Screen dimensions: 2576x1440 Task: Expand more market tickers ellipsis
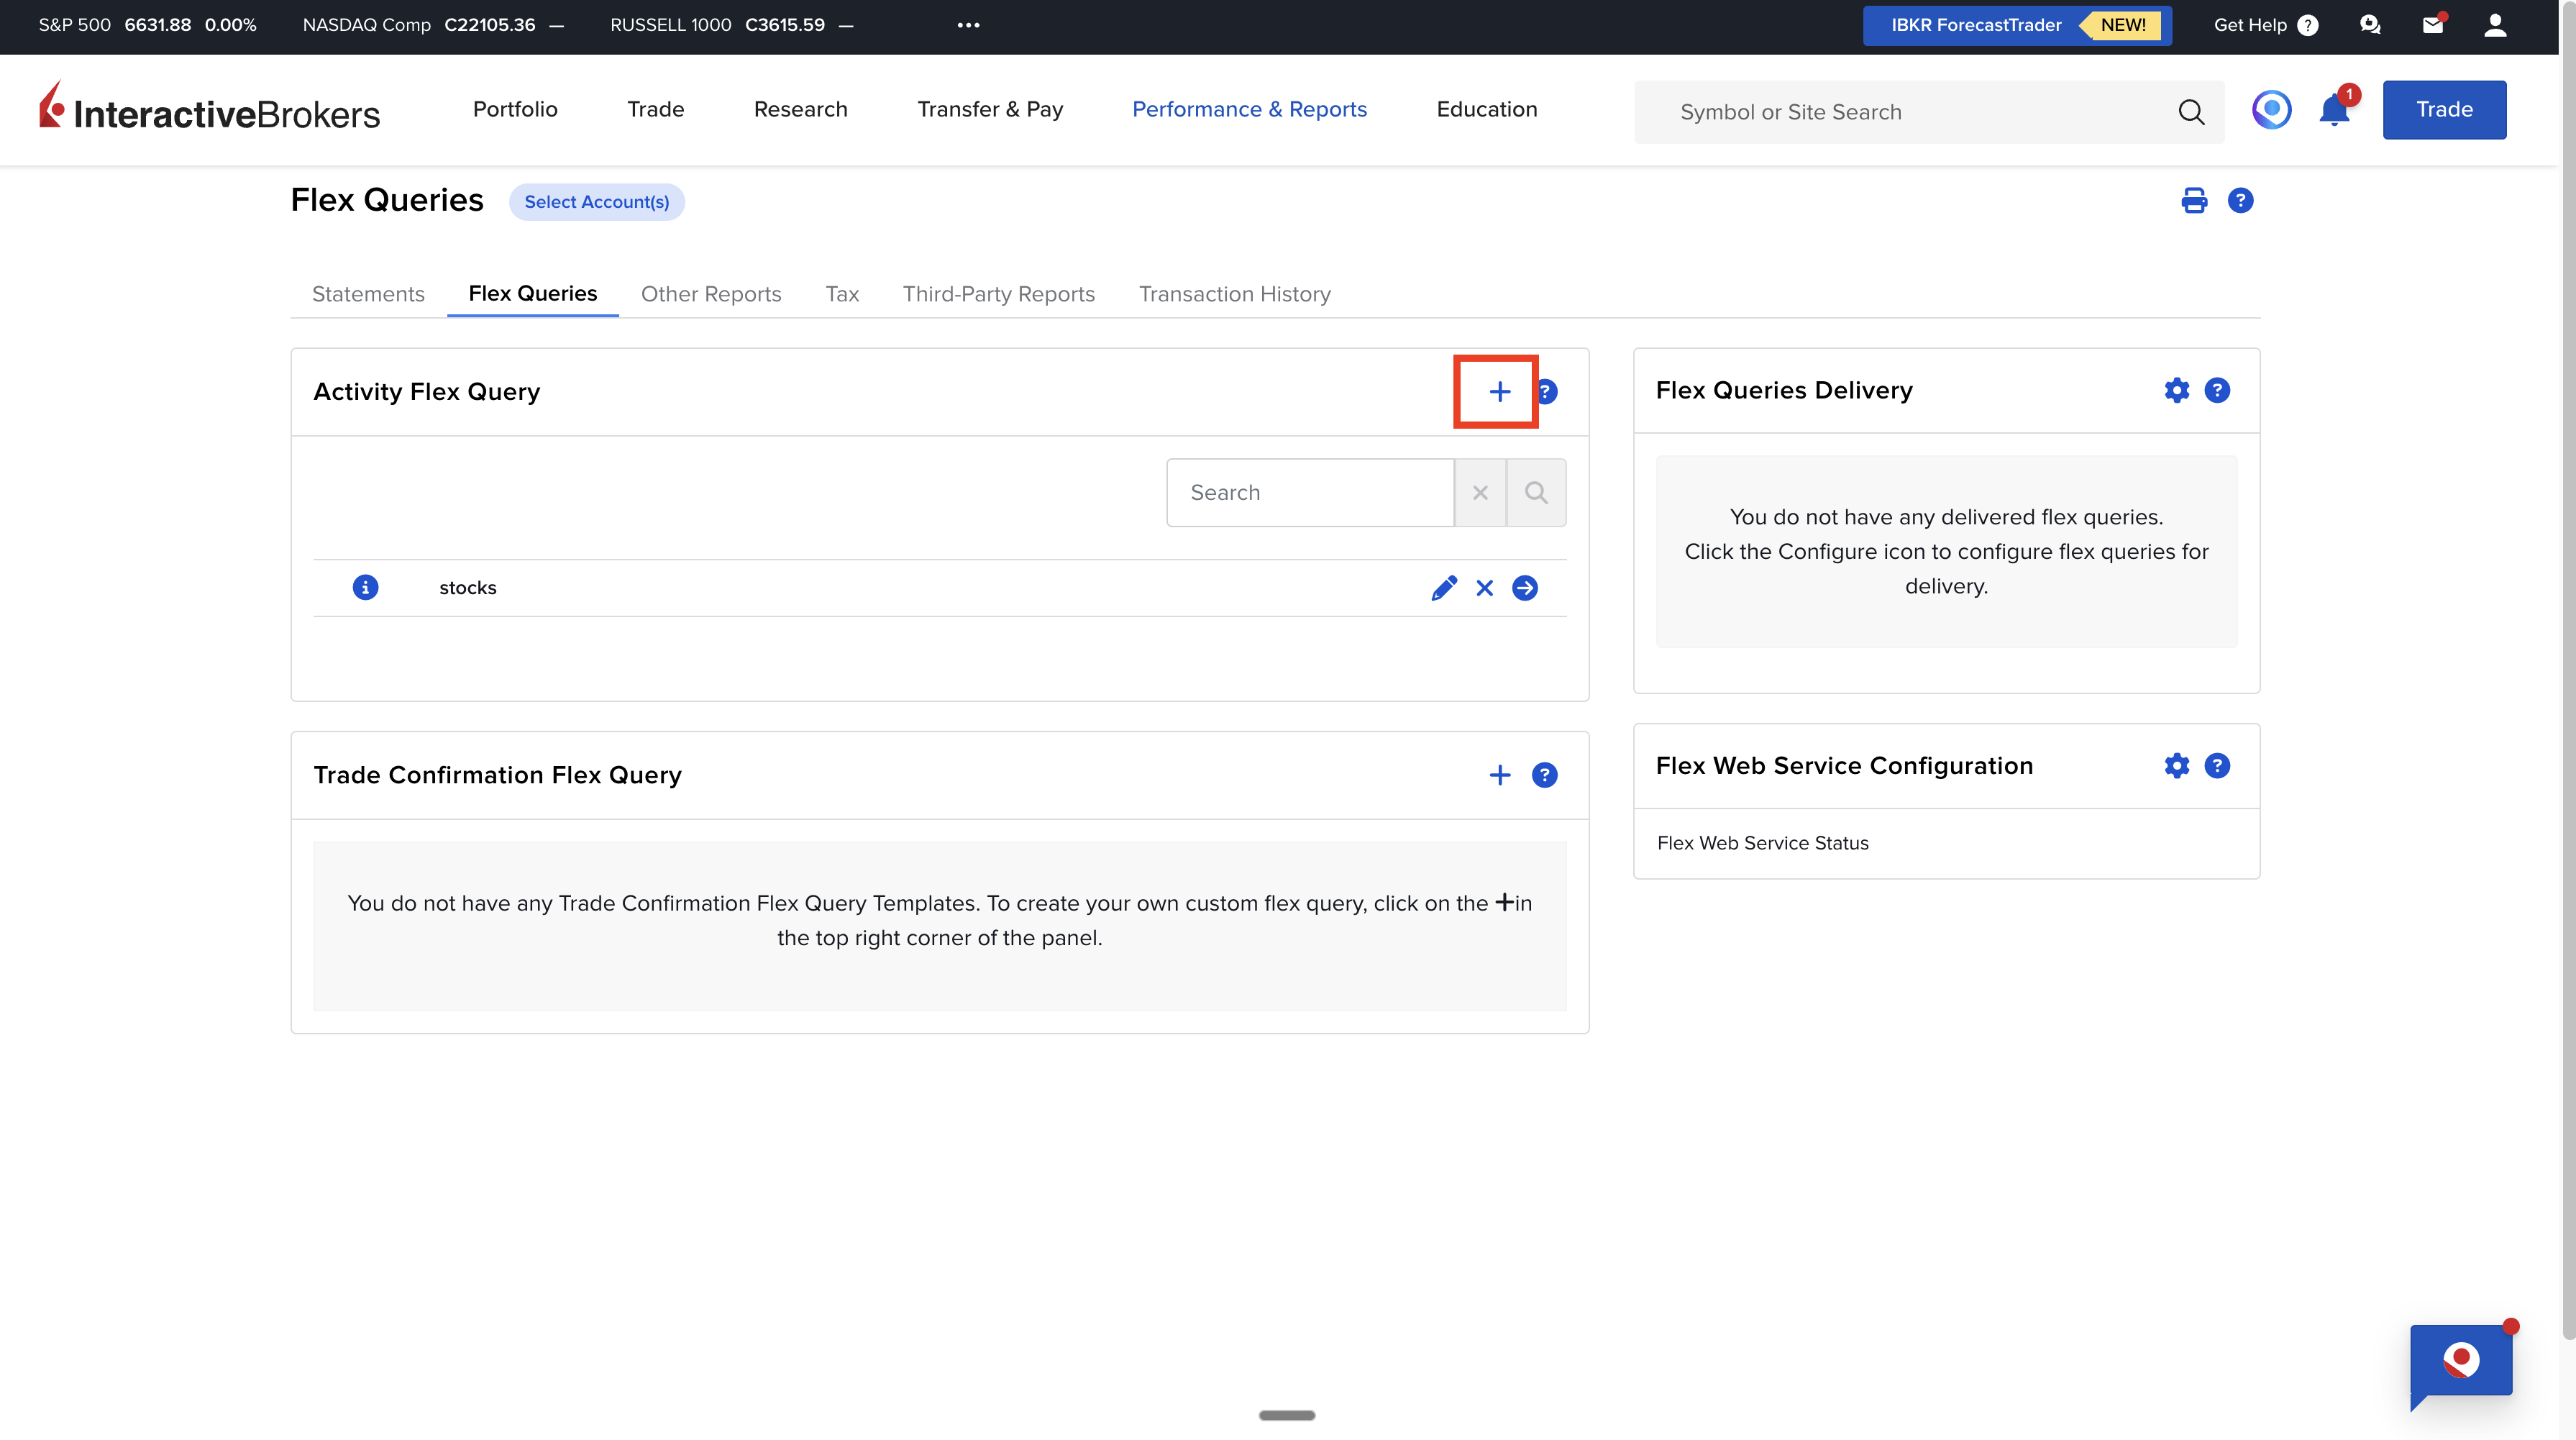[968, 25]
